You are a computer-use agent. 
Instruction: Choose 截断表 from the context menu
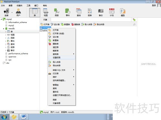click(62, 51)
